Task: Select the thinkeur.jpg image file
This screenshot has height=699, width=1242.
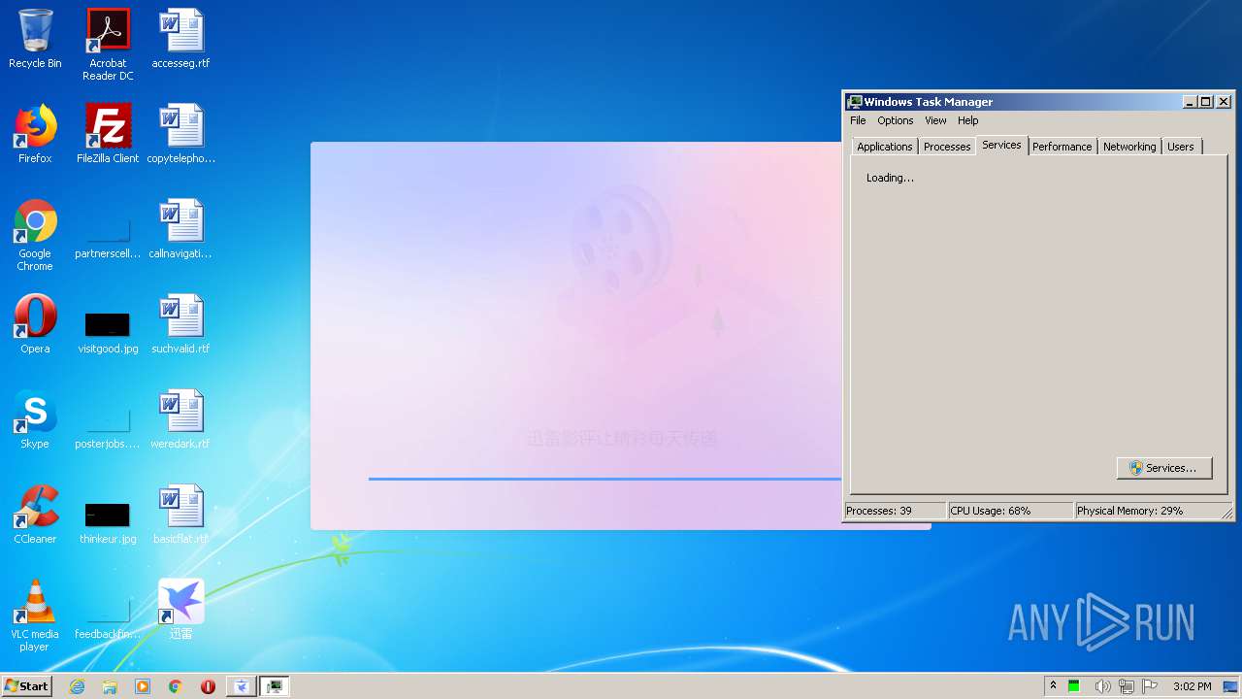Action: 108,522
